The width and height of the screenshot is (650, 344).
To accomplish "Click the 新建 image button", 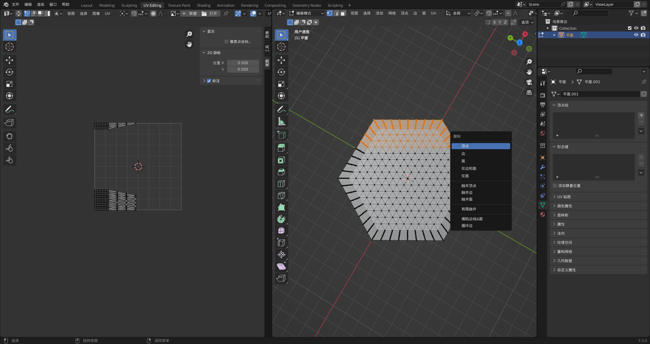I will point(190,14).
